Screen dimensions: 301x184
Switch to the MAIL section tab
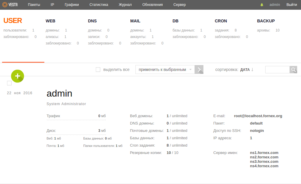click(135, 21)
